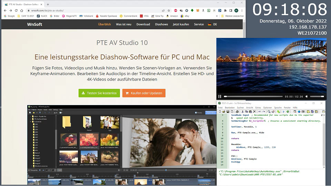The width and height of the screenshot is (331, 186).
Task: Open Bearbeiten menu in SciTE
Action: [230, 107]
